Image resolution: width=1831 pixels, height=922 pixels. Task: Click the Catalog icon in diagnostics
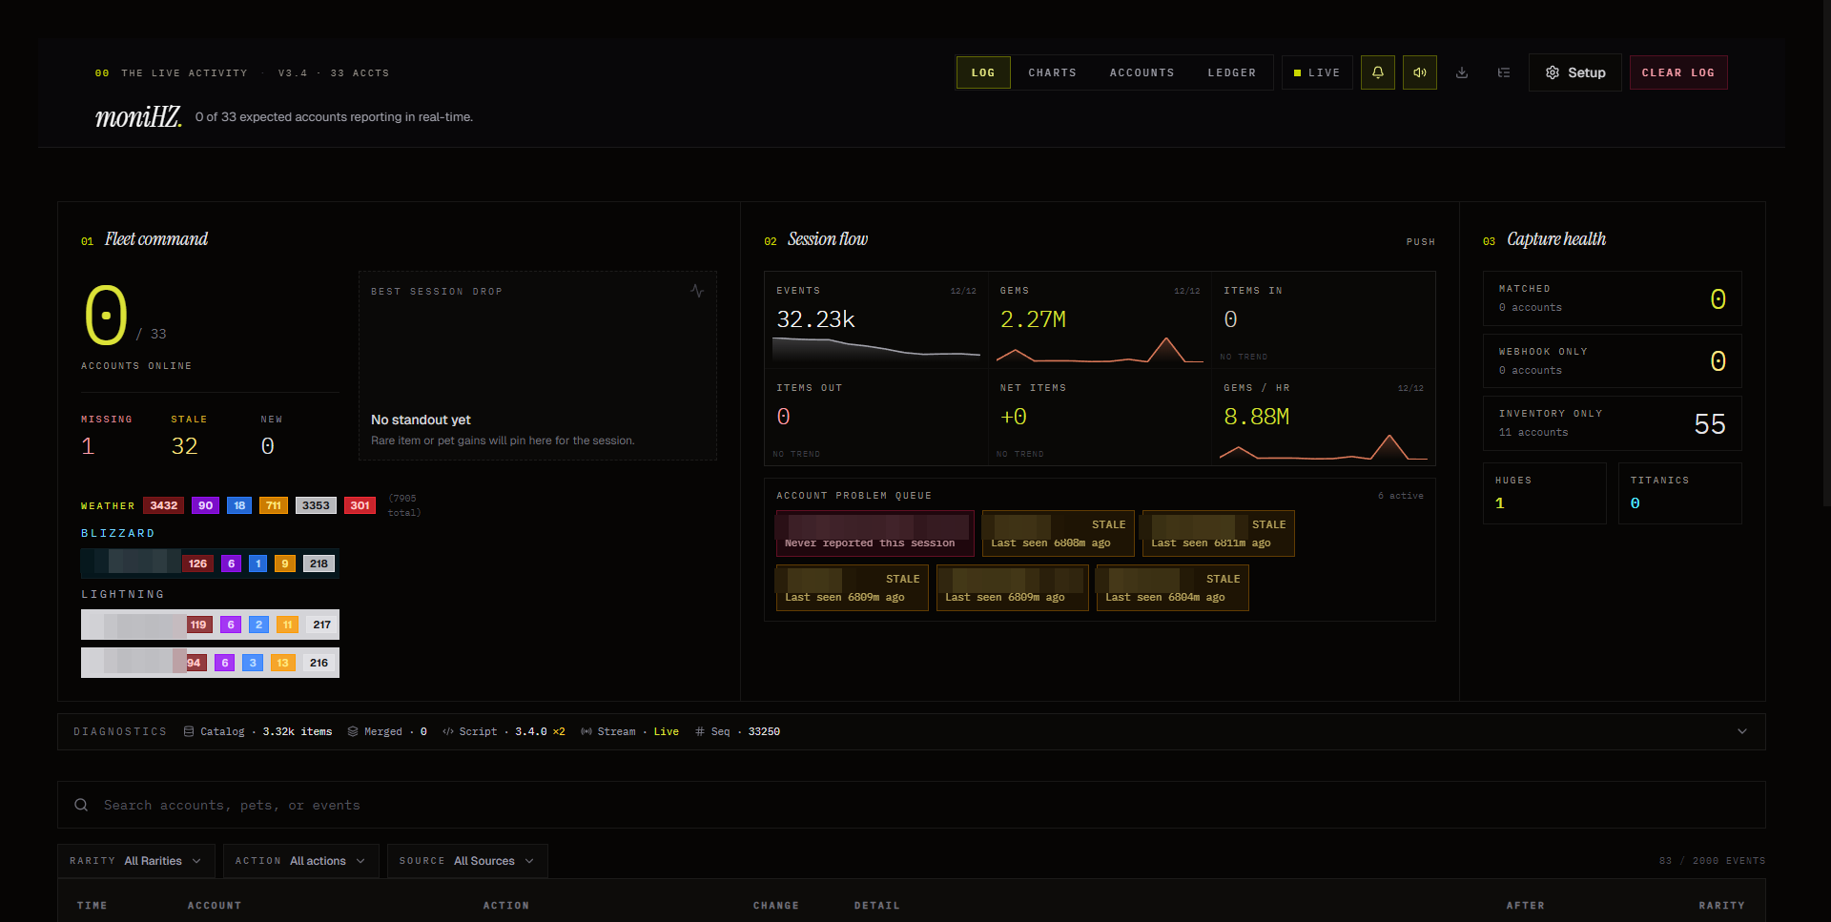pos(189,731)
